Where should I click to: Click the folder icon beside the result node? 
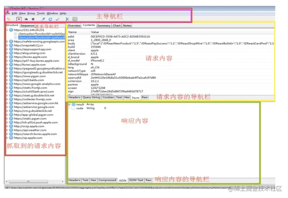[x=74, y=104]
